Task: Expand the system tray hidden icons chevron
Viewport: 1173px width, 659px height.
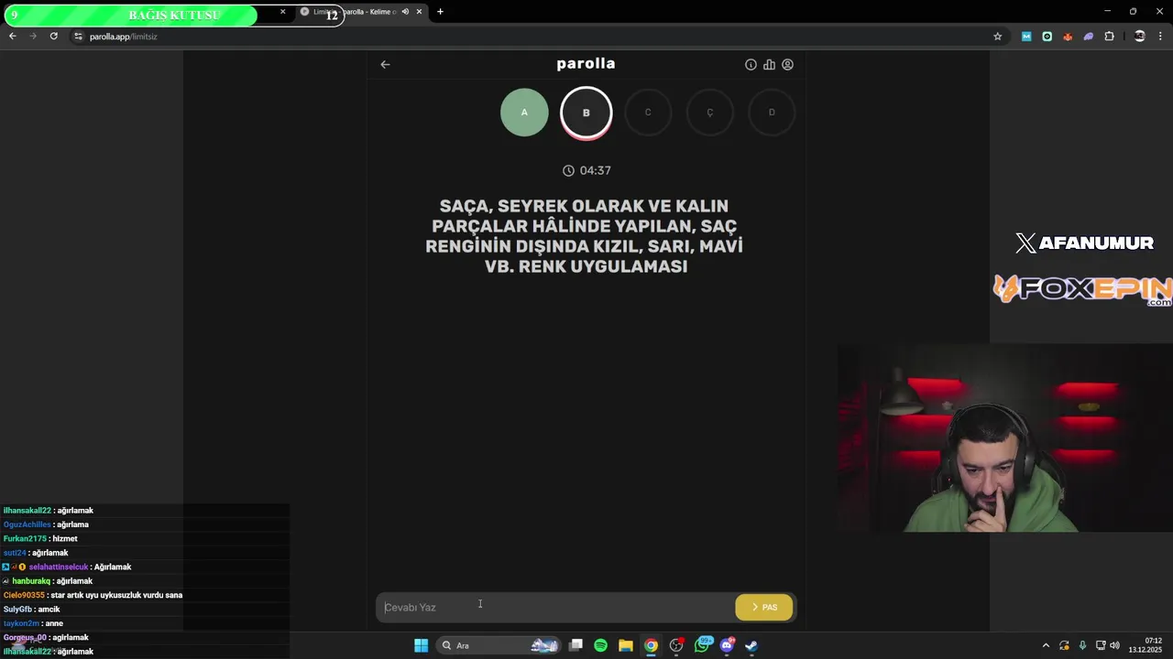Action: (x=1046, y=645)
